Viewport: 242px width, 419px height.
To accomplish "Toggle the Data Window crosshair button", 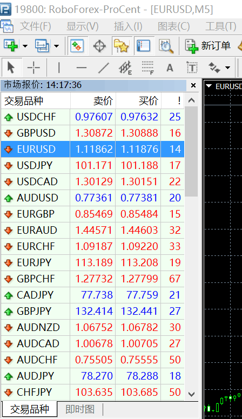I will tap(99, 46).
